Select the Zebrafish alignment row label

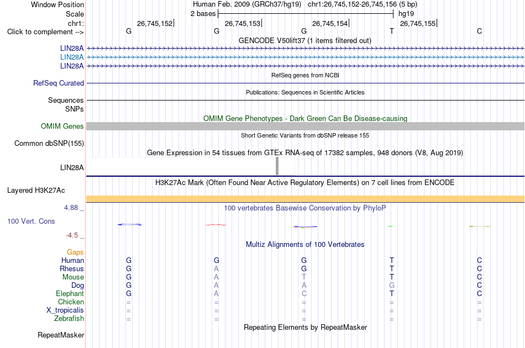(x=69, y=319)
